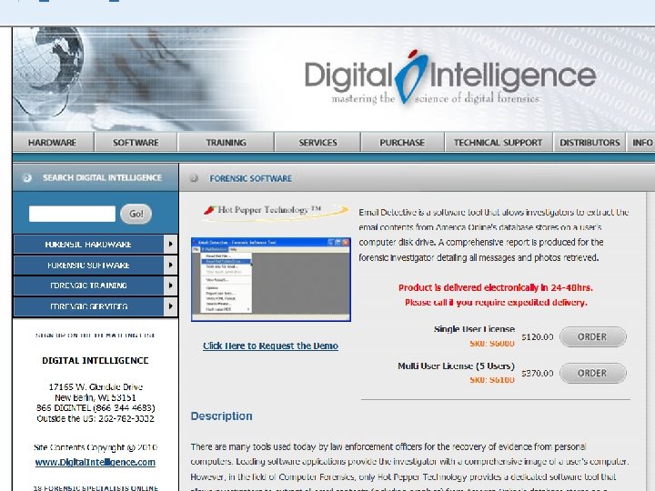655x491 pixels.
Task: Open the TRAINING navigation menu
Action: click(x=226, y=143)
